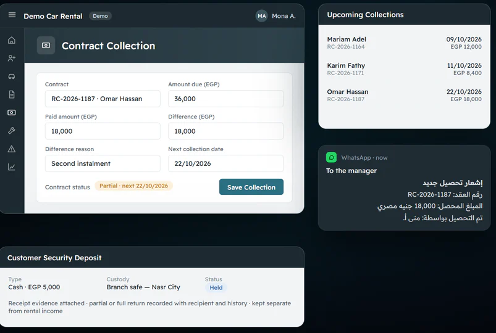
Task: Click the Demo Car Rental title
Action: point(53,16)
